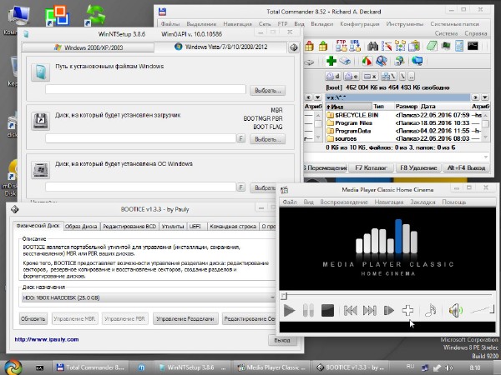Screen dimensions: 501x375
Task: Click the green plus icon in Total Commander
Action: click(331, 61)
